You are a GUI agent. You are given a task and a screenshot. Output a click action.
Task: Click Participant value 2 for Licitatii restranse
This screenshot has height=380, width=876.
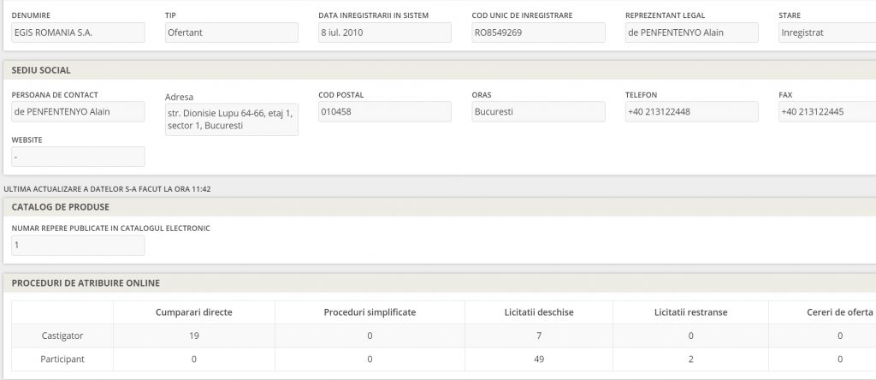pos(690,359)
